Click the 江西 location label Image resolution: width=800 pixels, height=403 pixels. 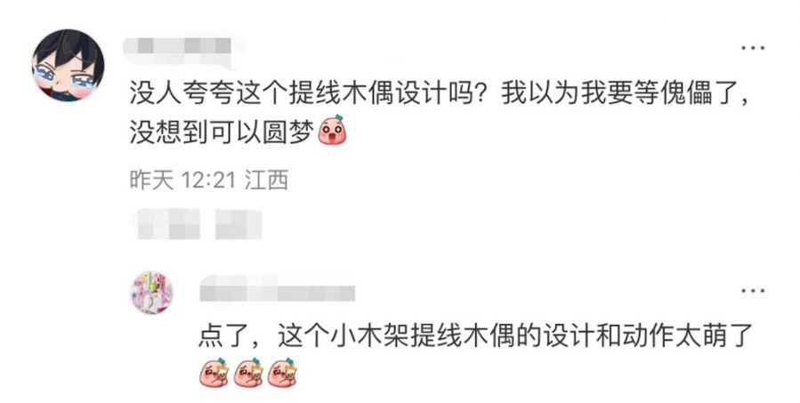266,180
